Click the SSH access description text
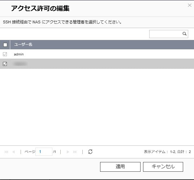194x180 pixels. 62,22
